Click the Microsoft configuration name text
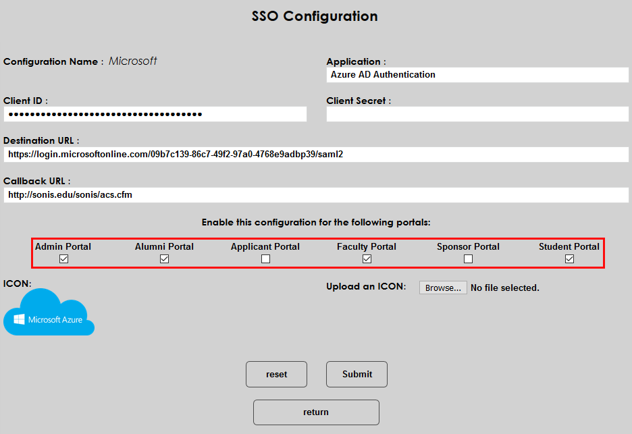The height and width of the screenshot is (434, 632). click(133, 61)
